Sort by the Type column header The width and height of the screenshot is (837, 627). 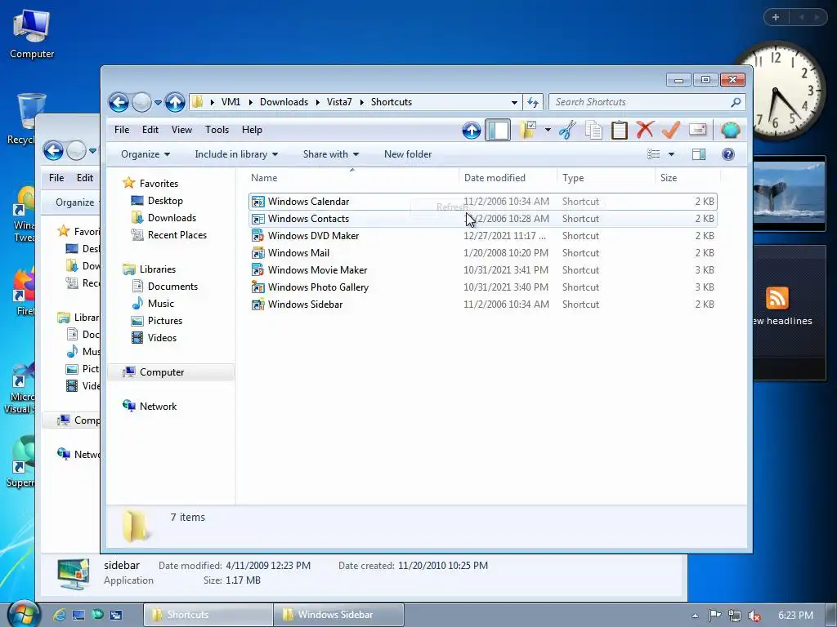(x=606, y=178)
